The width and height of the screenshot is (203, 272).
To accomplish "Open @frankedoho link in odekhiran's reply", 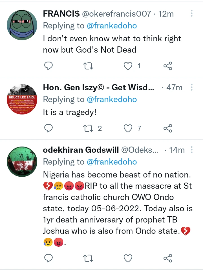I will 112,162.
